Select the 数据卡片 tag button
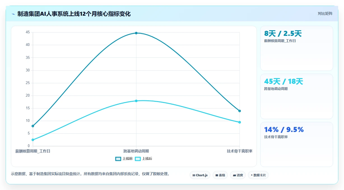 [x=258, y=175]
